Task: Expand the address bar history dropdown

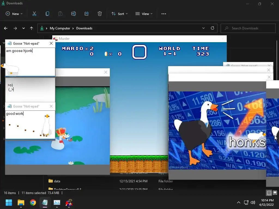Action: click(x=203, y=28)
